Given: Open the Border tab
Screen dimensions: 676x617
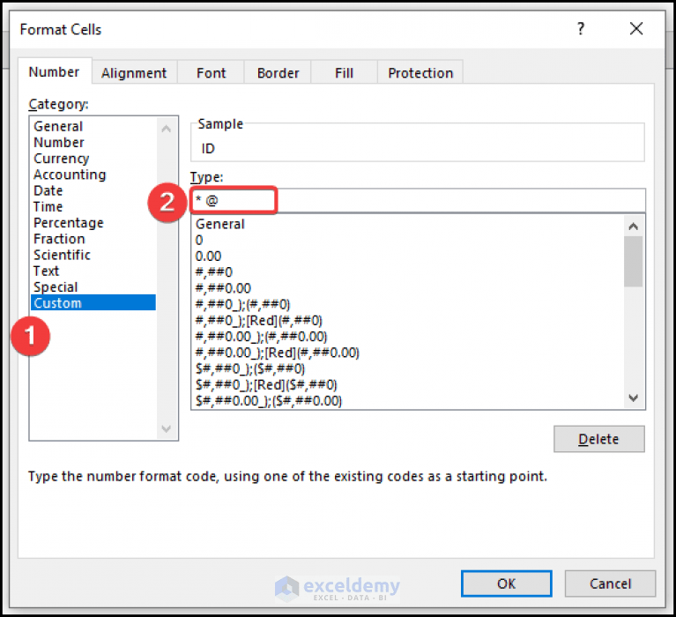Looking at the screenshot, I should pos(278,72).
